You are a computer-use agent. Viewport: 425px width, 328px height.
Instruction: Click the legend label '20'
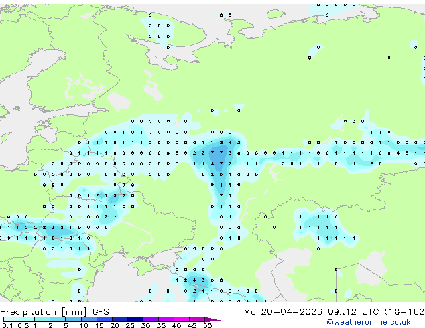click(x=115, y=325)
